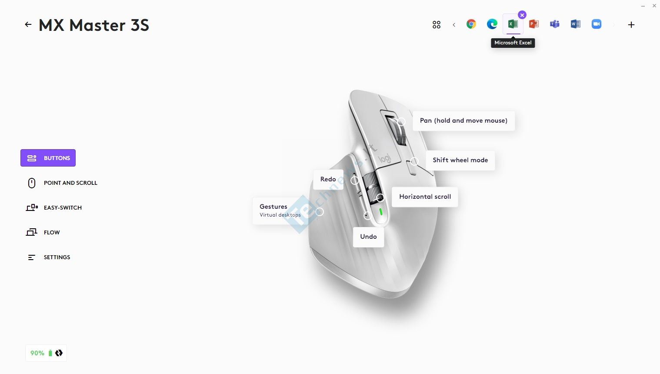Select the Google Chrome app profile icon

(x=471, y=24)
